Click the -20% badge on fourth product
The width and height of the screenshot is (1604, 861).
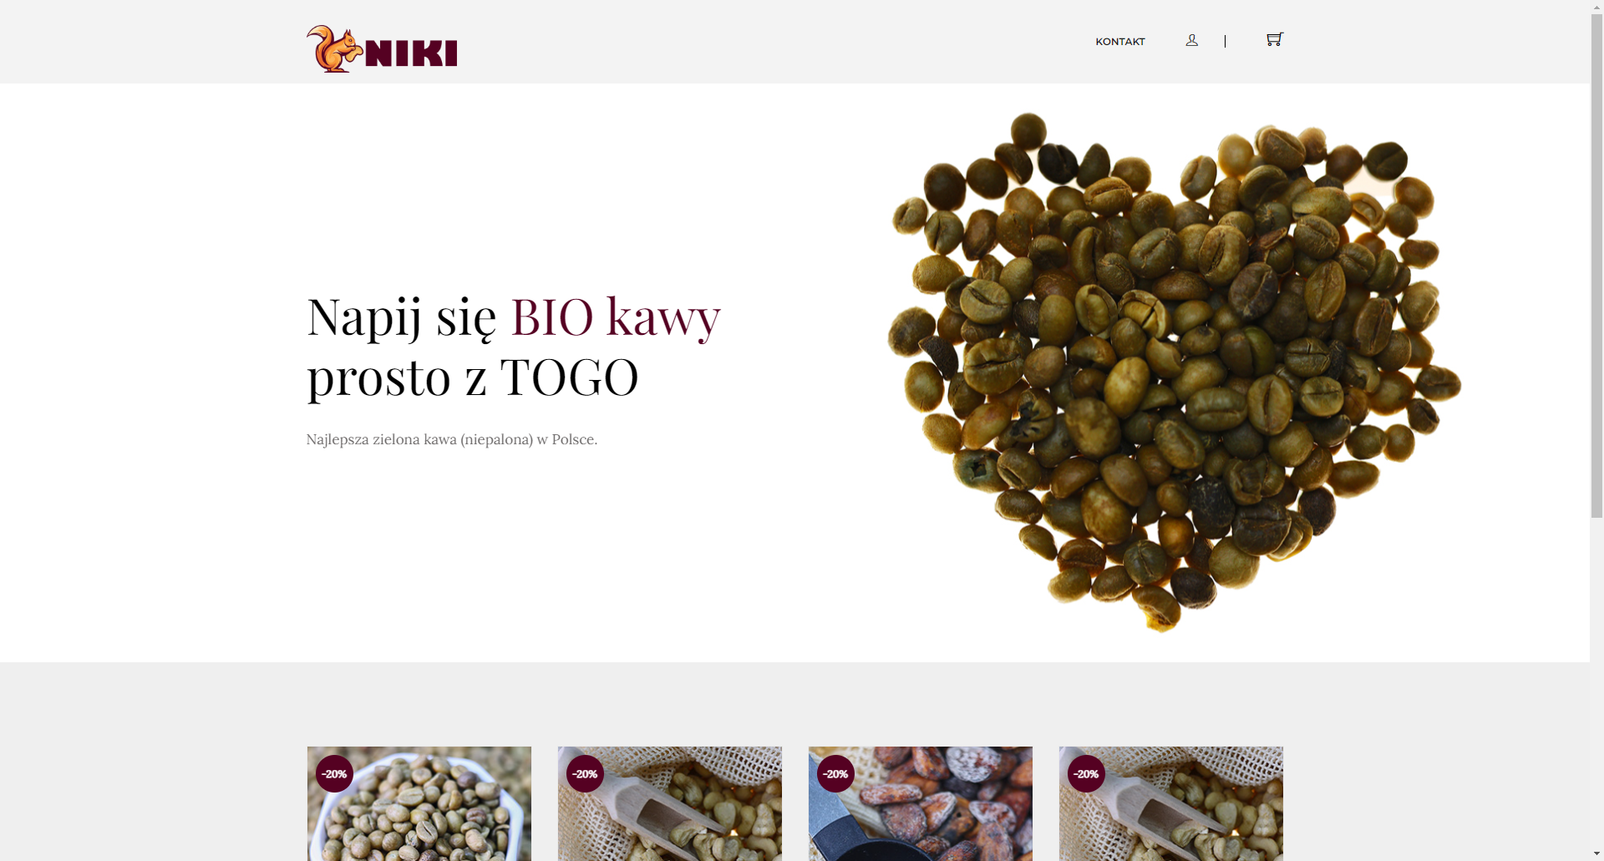point(1086,774)
